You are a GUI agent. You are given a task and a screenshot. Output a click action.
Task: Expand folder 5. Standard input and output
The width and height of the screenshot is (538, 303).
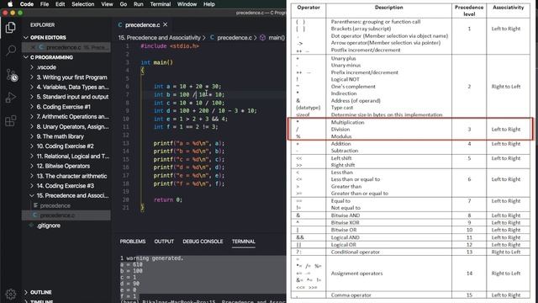(72, 97)
